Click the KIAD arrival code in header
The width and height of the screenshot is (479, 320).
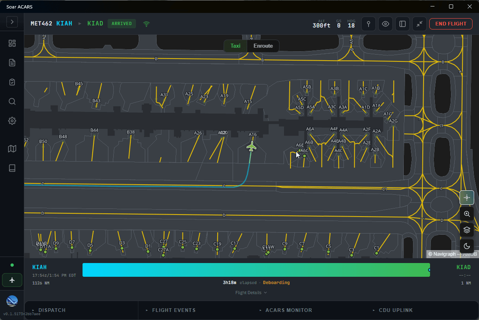pos(95,23)
